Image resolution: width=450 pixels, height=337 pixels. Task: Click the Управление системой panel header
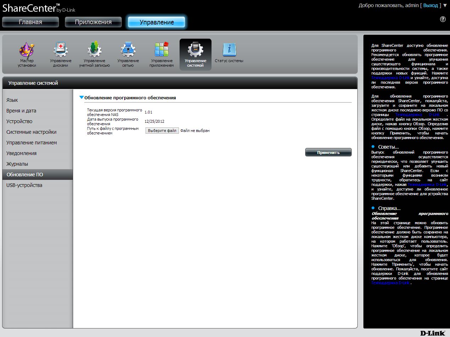[x=180, y=83]
